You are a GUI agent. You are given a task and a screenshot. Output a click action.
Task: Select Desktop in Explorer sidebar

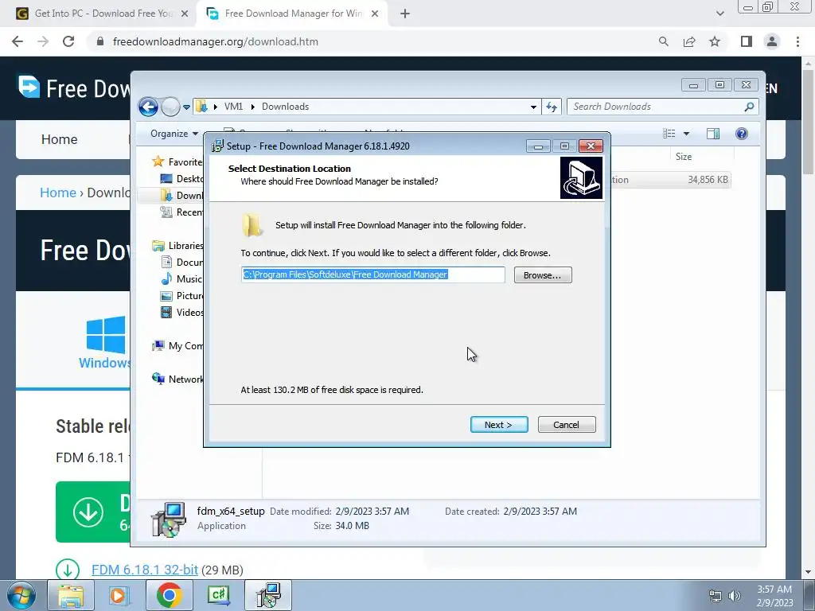182,179
